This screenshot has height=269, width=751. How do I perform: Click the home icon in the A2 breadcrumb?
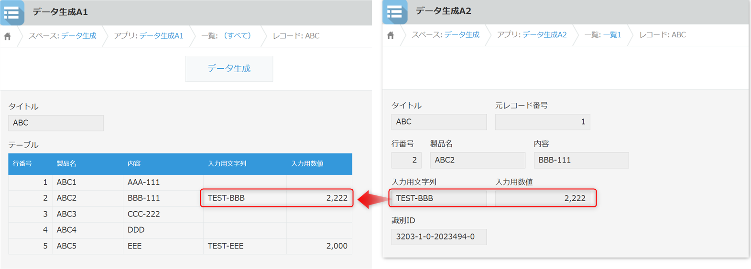391,35
